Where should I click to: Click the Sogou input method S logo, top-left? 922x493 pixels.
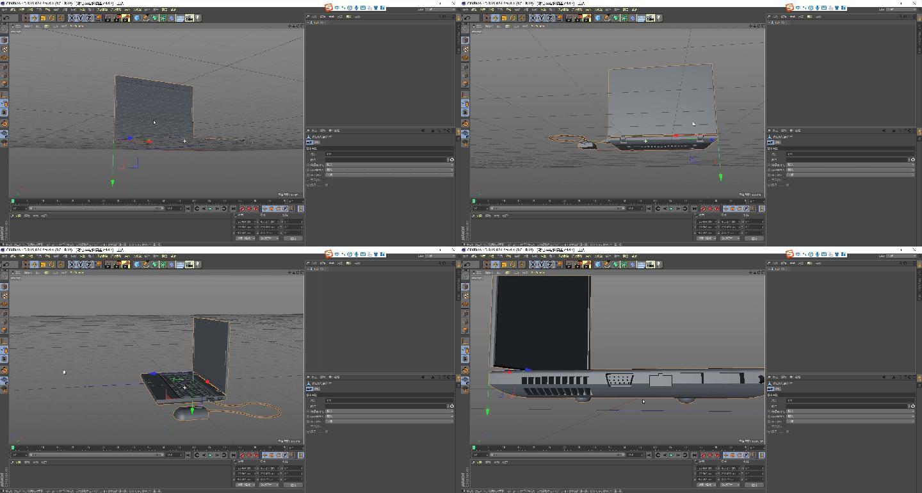[328, 8]
